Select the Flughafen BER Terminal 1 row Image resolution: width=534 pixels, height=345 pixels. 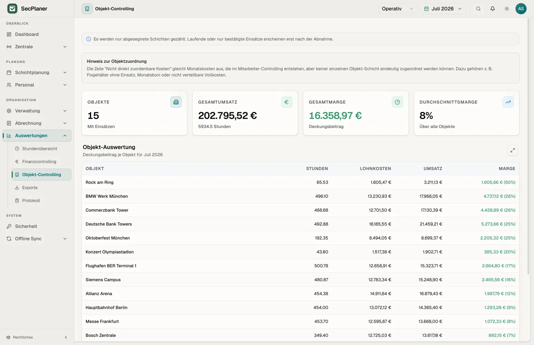coord(300,266)
